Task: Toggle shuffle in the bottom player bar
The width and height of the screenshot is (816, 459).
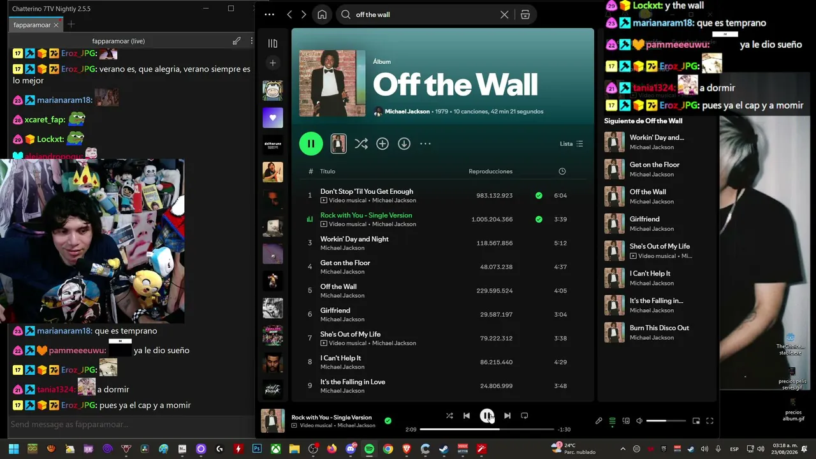Action: click(449, 416)
